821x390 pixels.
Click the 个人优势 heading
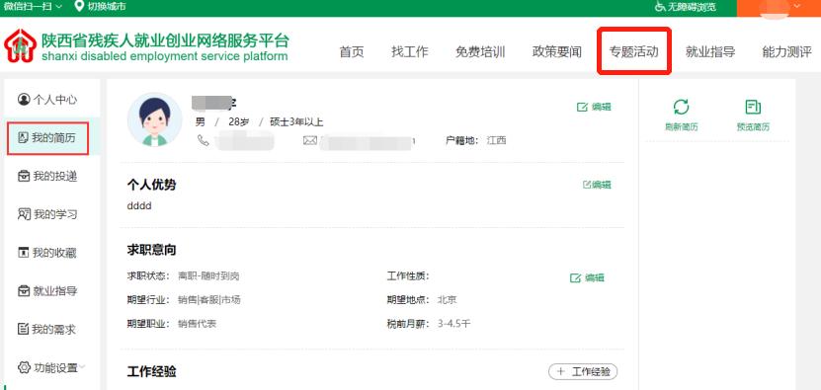tap(151, 185)
